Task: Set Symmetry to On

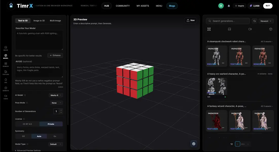Action: (55, 136)
